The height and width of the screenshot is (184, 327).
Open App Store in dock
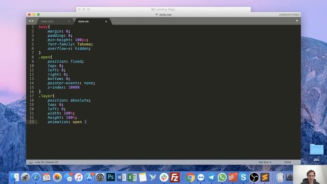(x=89, y=177)
